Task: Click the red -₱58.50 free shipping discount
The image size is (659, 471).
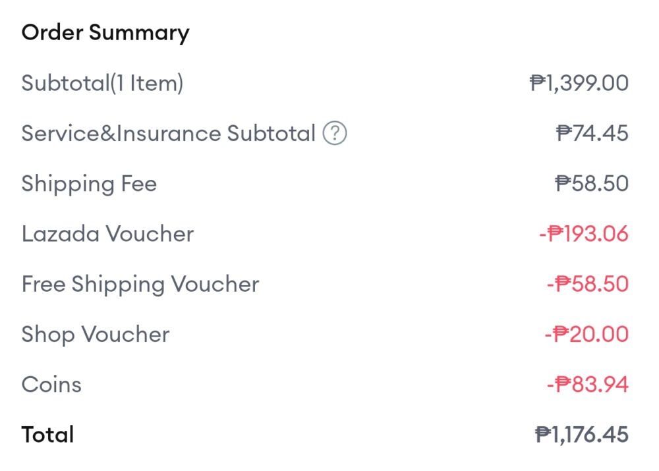Action: 587,285
